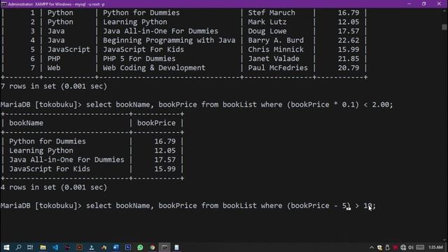Click the command window system menu icon

coord(3,4)
